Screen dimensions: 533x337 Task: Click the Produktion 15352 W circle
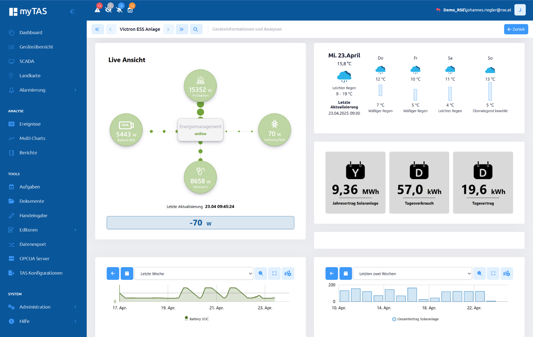(200, 86)
